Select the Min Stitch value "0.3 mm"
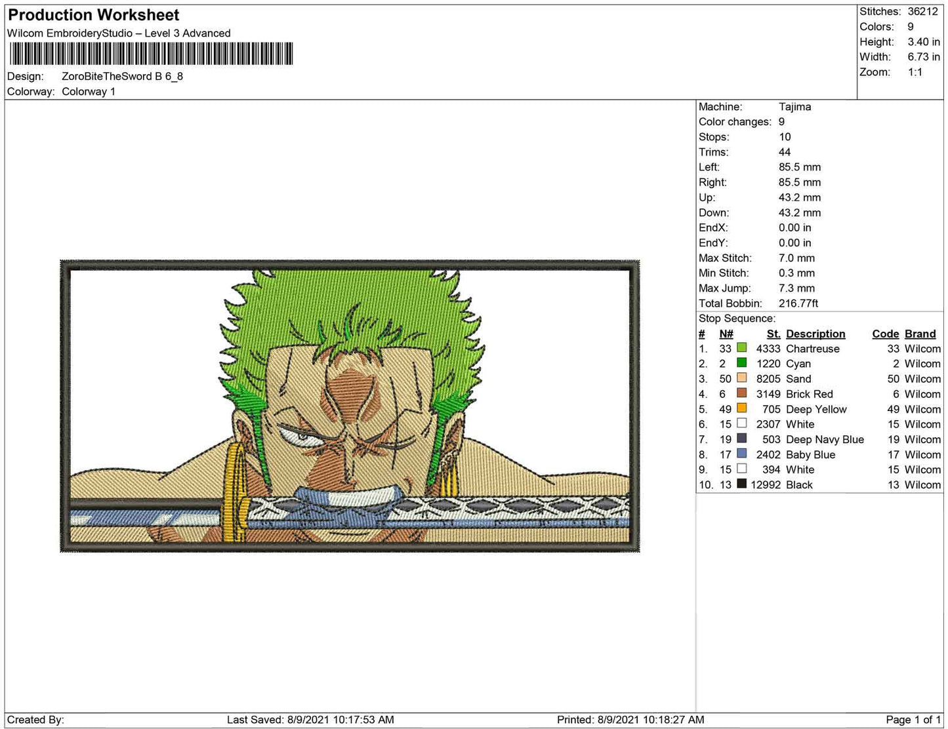 point(797,273)
